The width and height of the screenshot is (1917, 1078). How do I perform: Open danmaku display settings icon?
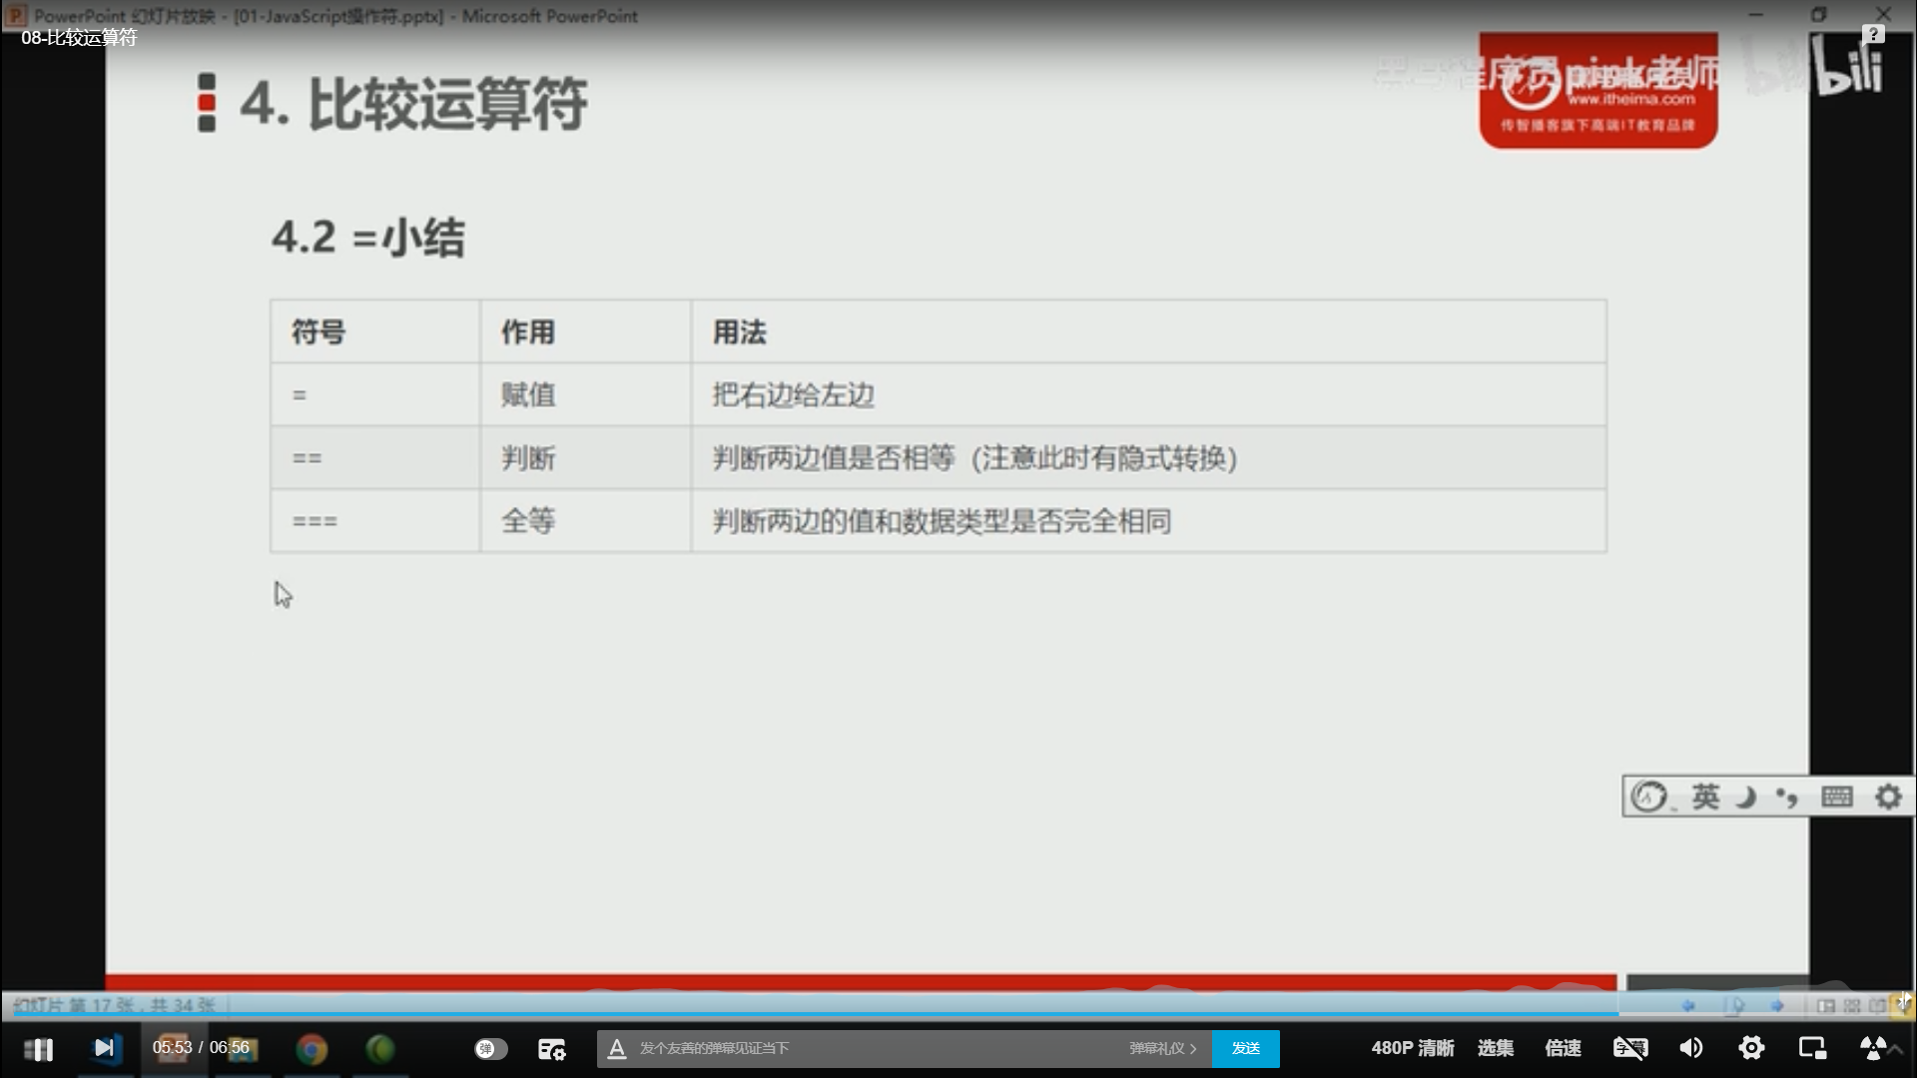[551, 1049]
